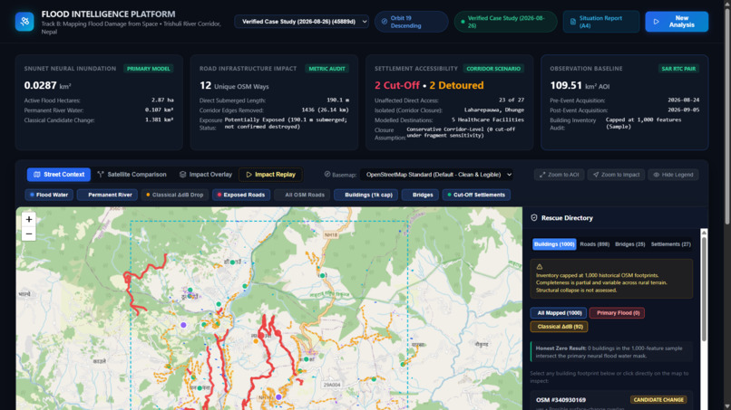Zoom in on the map

[x=29, y=219]
